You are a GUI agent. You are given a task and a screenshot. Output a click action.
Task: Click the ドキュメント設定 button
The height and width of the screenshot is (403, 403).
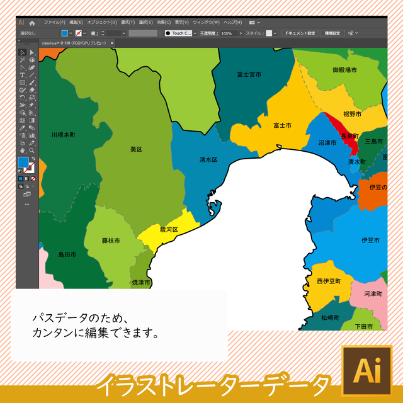pyautogui.click(x=300, y=33)
